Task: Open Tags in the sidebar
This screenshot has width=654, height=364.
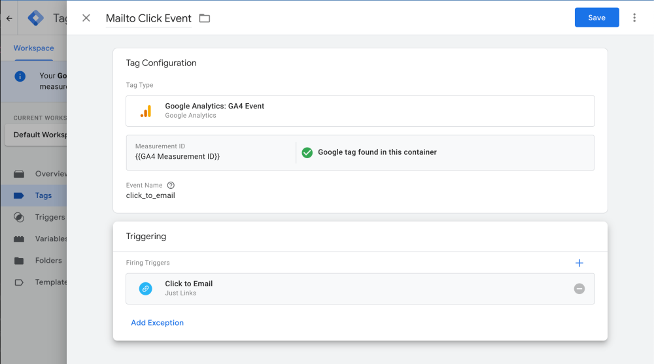Action: click(34, 195)
